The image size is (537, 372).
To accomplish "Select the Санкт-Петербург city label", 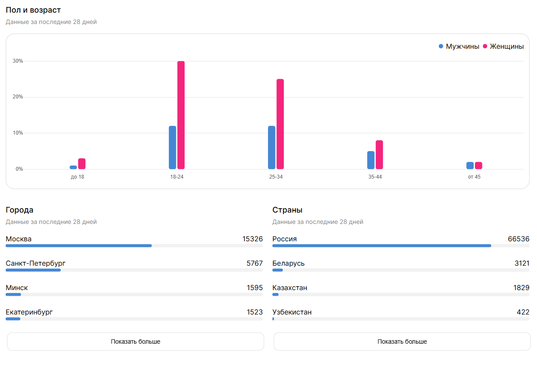I will [36, 264].
